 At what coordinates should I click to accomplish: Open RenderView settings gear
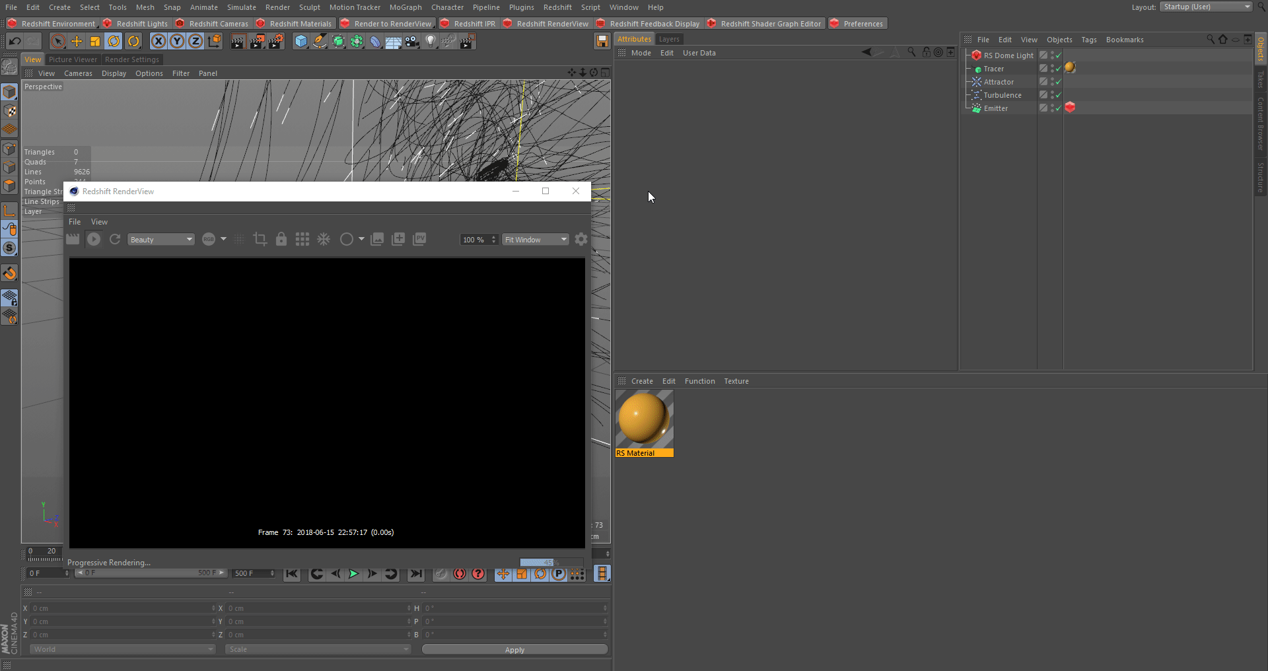pos(581,239)
